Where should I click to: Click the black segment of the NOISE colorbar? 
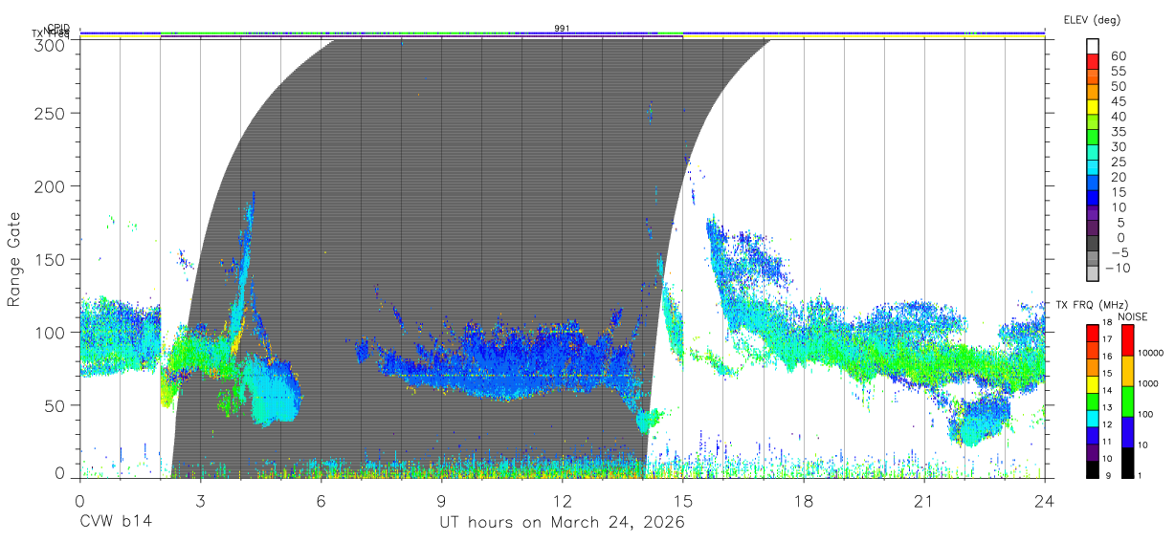pyautogui.click(x=1128, y=461)
